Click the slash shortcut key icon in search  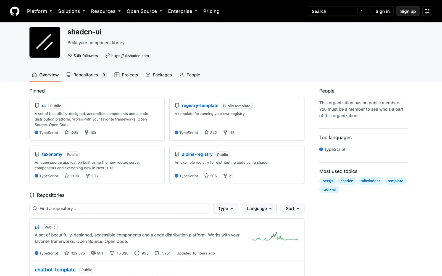(x=361, y=11)
